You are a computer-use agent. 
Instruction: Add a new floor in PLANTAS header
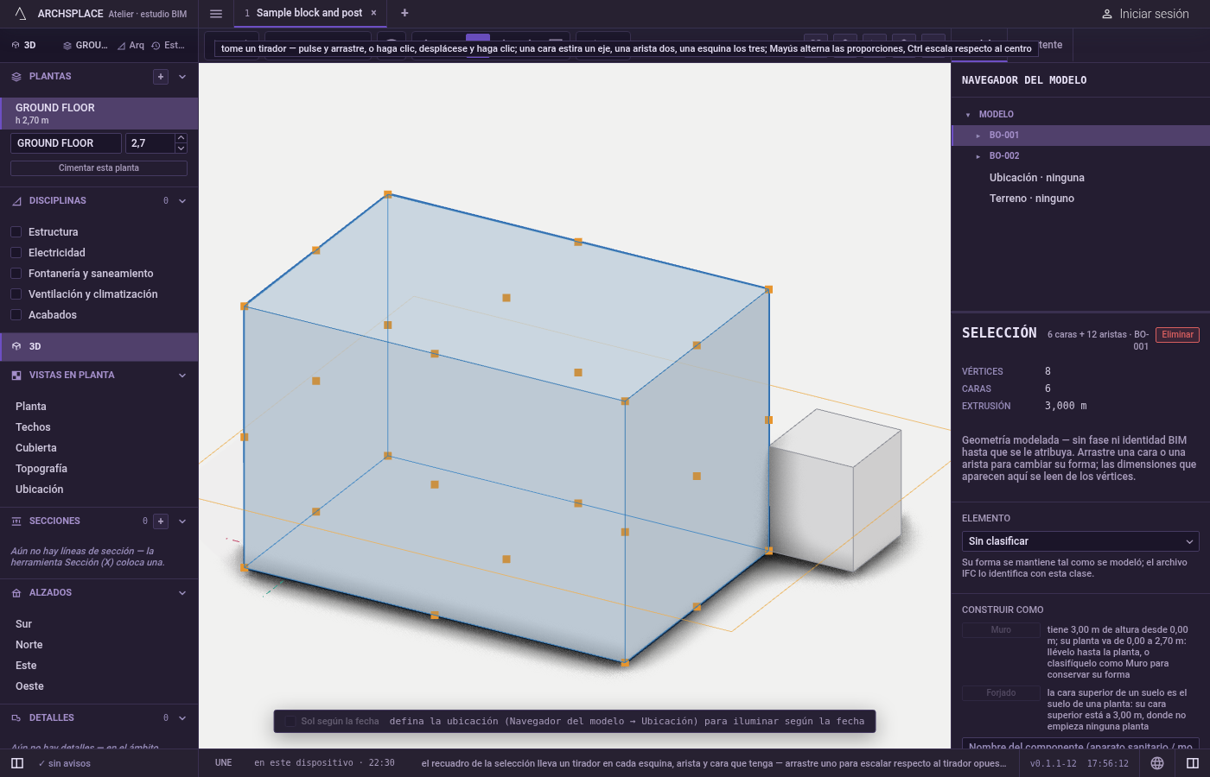tap(161, 77)
